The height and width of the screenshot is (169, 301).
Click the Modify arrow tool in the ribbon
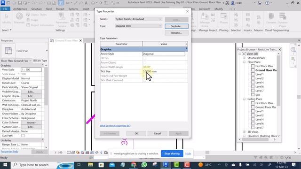[7, 18]
